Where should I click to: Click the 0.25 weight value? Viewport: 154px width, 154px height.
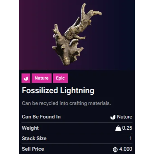coord(127,128)
